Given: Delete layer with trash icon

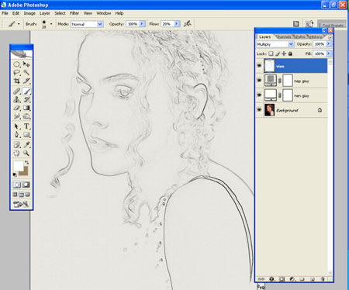Looking at the screenshot, I should pos(323,279).
